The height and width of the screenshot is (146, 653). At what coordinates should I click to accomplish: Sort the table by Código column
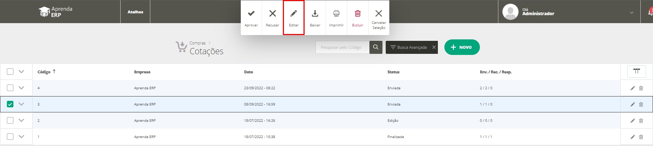pos(44,72)
